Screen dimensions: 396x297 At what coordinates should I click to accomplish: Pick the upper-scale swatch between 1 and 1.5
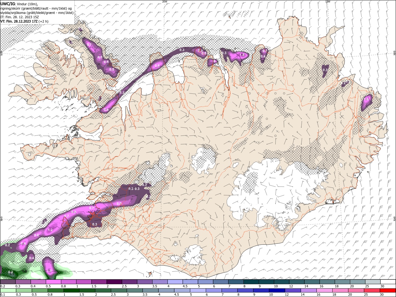pos(84,282)
